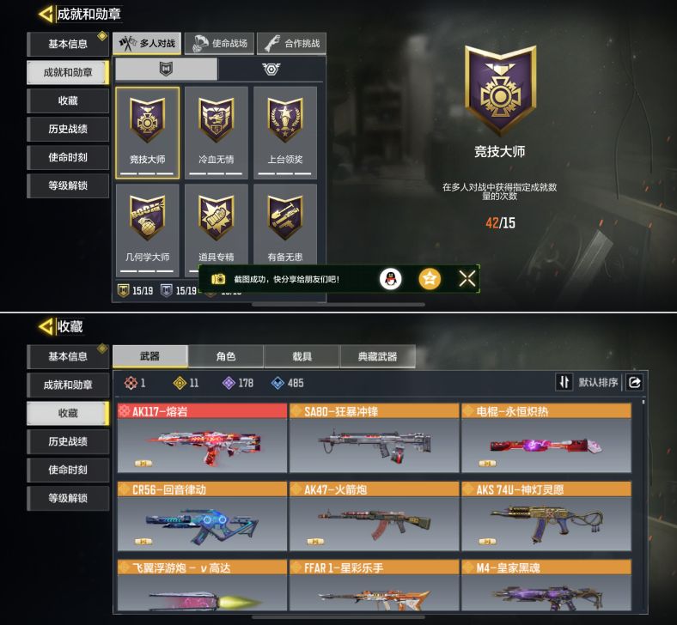
Task: Open the AK117-熔岩 weapon card
Action: [202, 438]
